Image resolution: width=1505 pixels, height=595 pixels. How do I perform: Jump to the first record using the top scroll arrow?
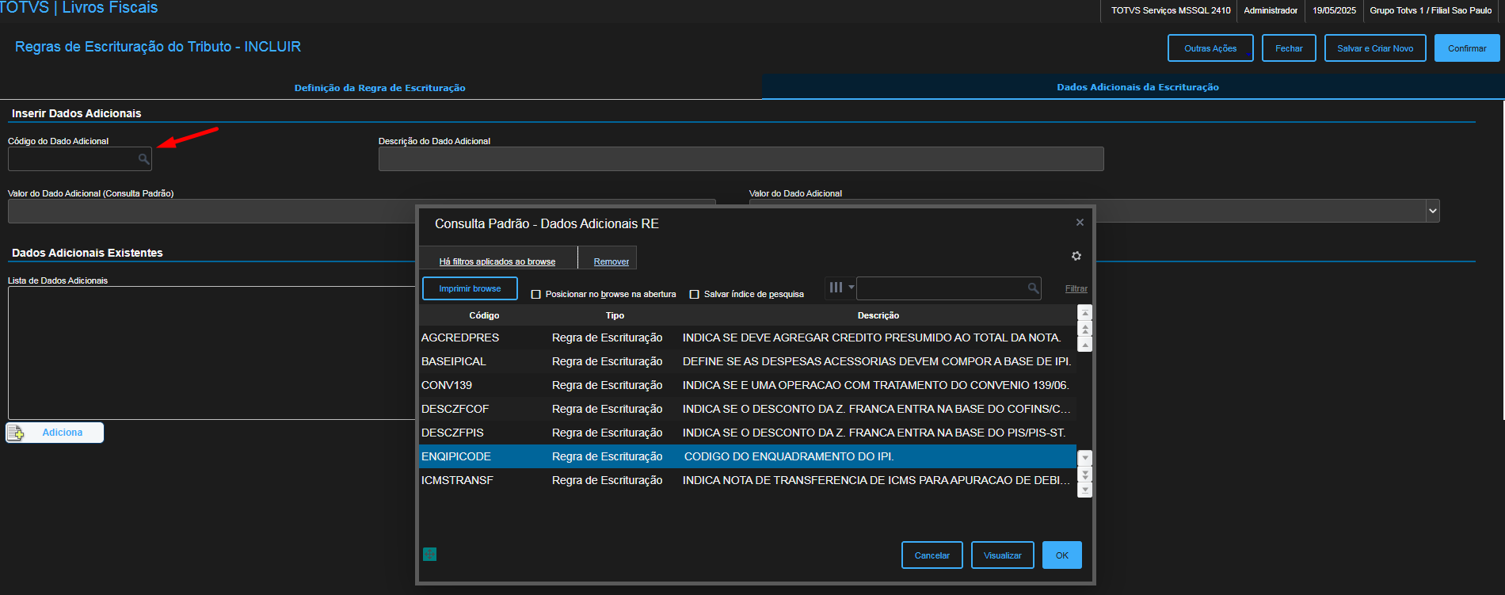click(x=1085, y=313)
